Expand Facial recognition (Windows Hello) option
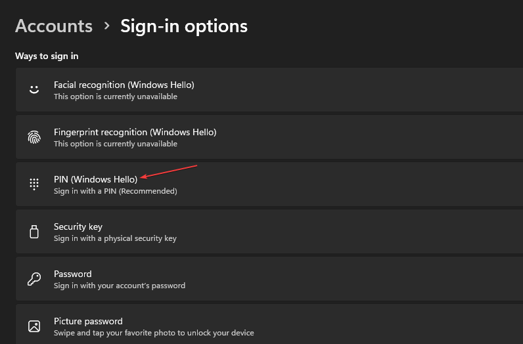This screenshot has width=523, height=344. point(124,85)
